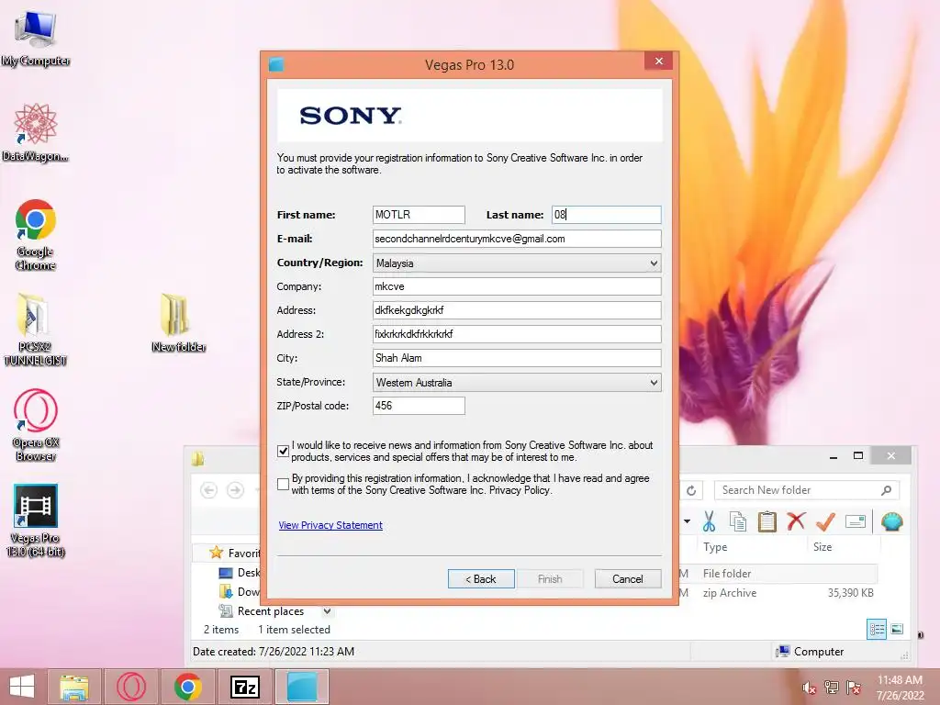
Task: Open the PCSX2 TUNNELGIST folder icon
Action: (x=36, y=329)
